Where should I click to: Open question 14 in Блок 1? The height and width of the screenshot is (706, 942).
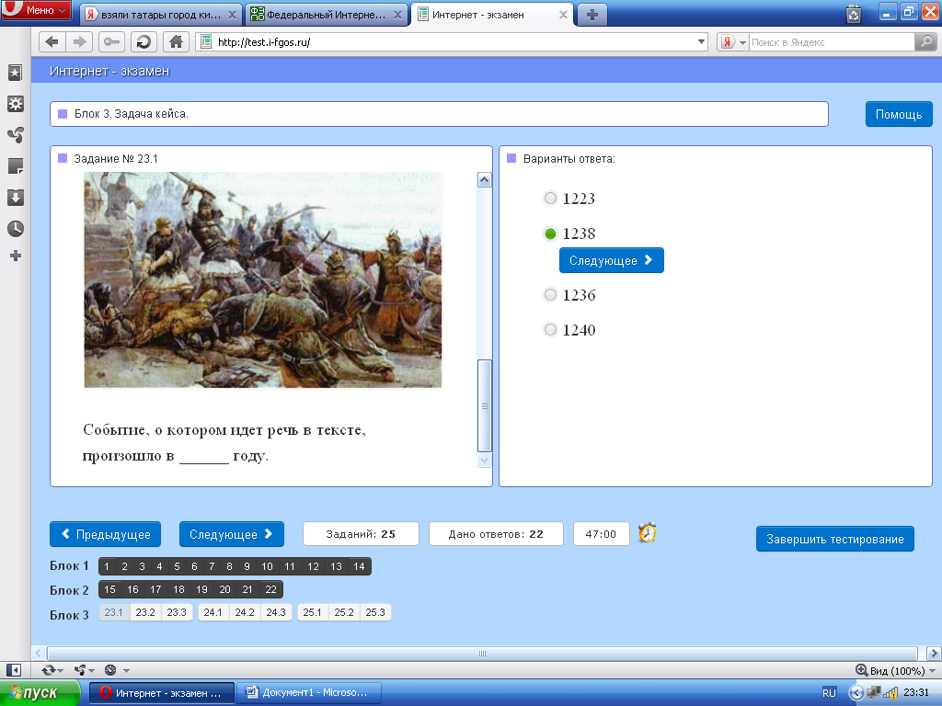coord(359,566)
